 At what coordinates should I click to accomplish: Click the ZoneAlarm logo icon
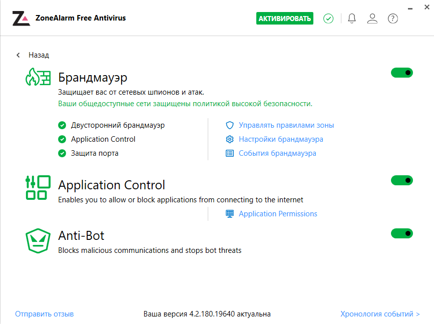[21, 19]
